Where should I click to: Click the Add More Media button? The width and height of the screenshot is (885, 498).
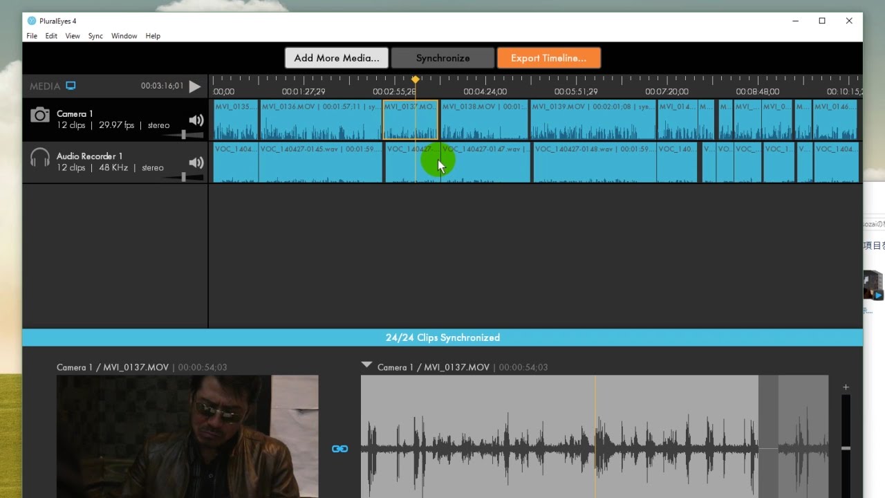(x=337, y=58)
